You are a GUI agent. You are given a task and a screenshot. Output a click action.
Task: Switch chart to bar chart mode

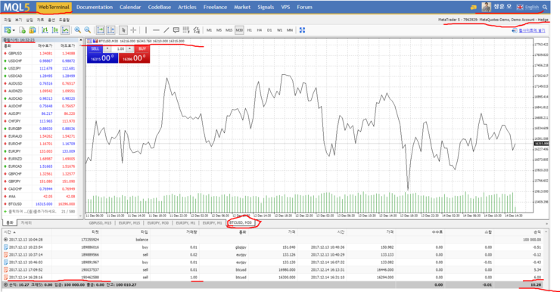(x=45, y=30)
